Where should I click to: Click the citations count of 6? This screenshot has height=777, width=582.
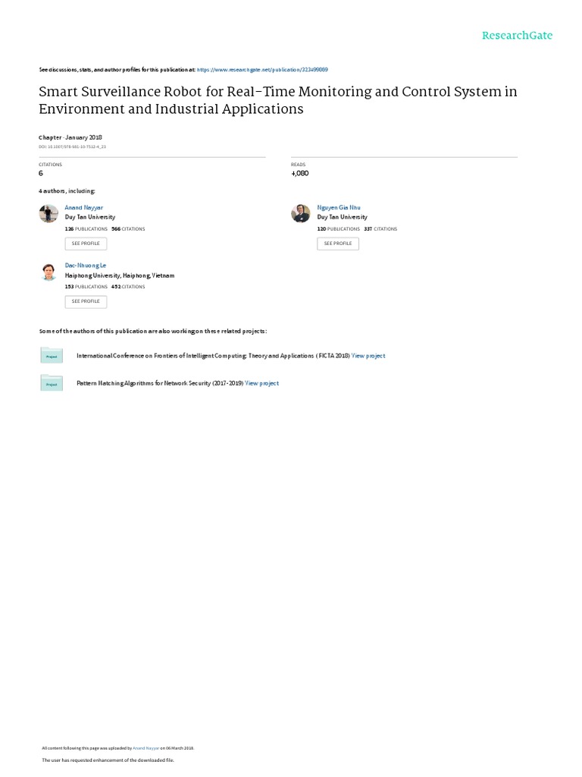(41, 173)
